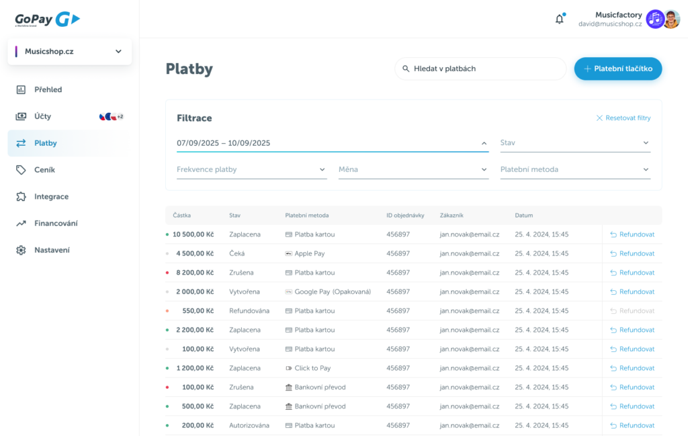688x436 pixels.
Task: Click the Platební tlačítko button
Action: [617, 69]
